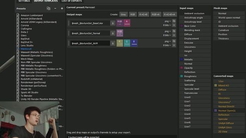
Task: Select the PBR Metallic Roughness preset
Action: tap(34, 66)
